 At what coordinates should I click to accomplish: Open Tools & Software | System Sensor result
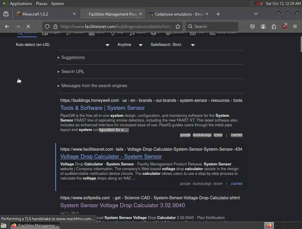click(x=102, y=108)
